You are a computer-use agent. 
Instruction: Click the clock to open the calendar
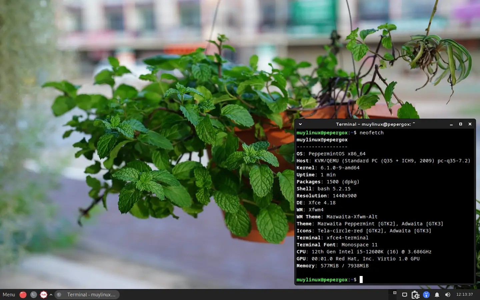[464, 295]
